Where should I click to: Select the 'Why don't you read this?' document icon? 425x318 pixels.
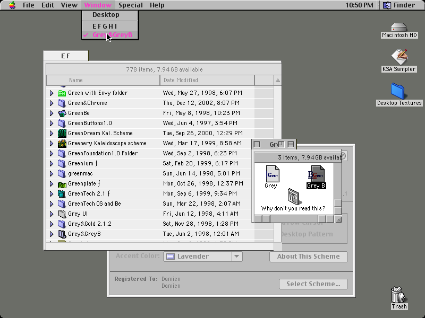294,197
